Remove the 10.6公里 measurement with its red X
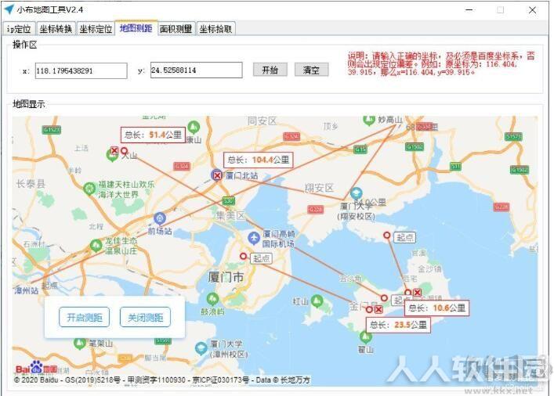 pos(418,292)
